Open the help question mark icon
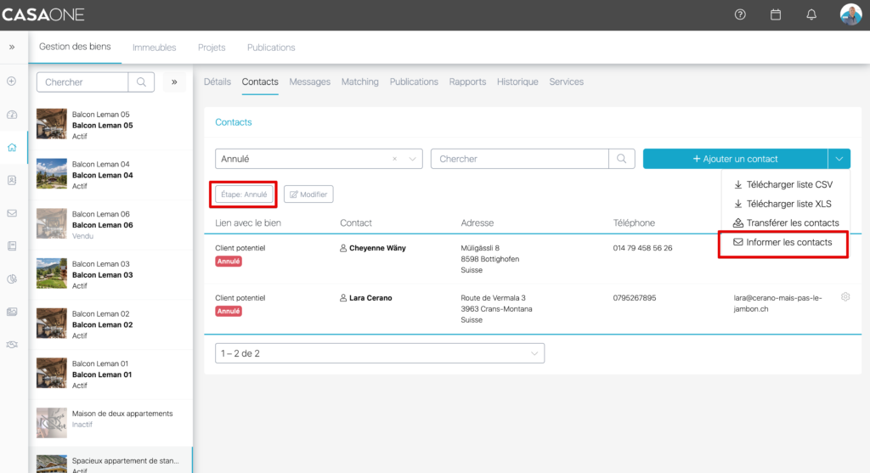The height and width of the screenshot is (473, 870). tap(740, 14)
